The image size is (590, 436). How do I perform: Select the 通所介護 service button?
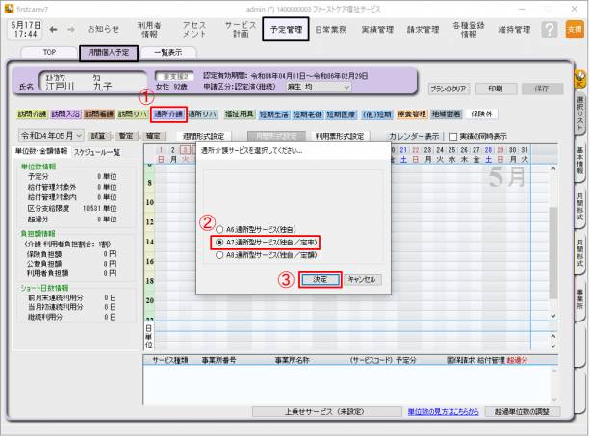167,114
